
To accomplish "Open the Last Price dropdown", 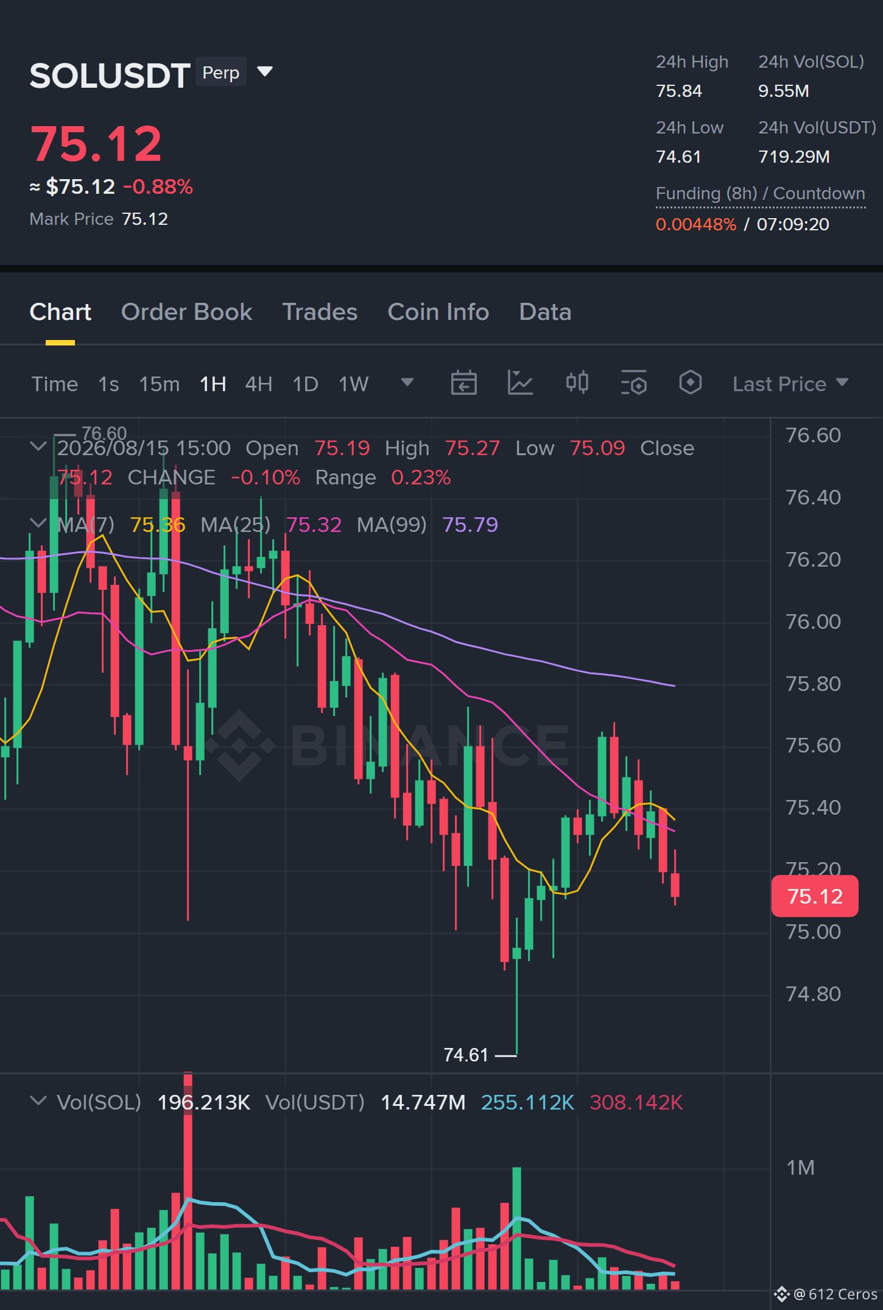I will 790,384.
